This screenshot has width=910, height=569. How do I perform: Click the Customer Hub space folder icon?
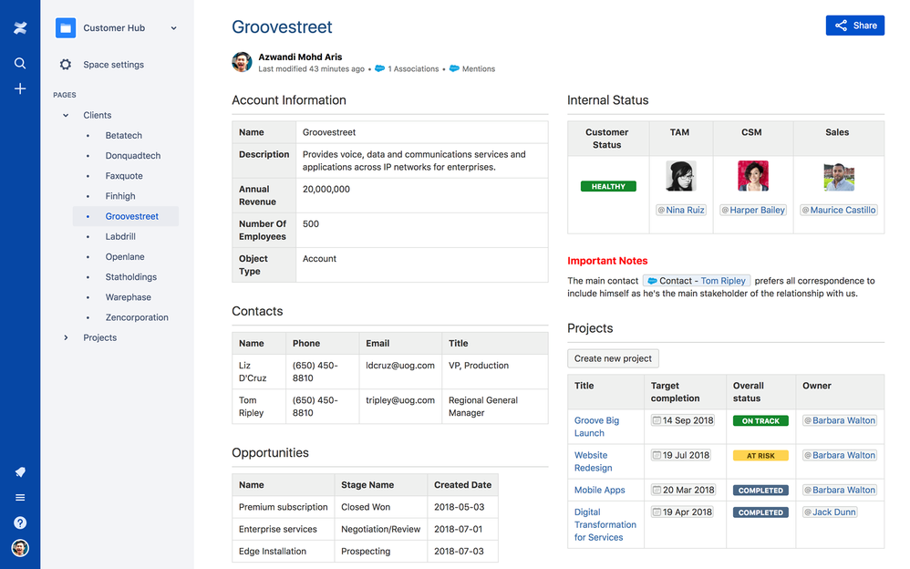tap(66, 28)
